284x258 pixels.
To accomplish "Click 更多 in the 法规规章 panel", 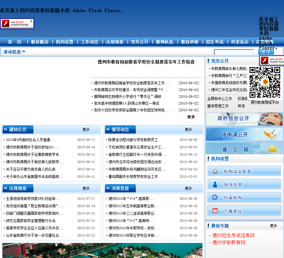I will pos(86,189).
